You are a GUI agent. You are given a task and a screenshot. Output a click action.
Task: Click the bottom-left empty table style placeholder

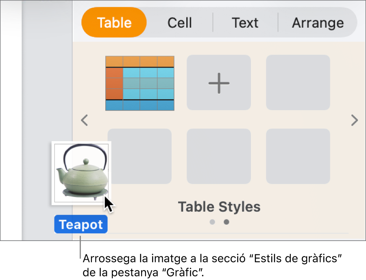click(139, 156)
